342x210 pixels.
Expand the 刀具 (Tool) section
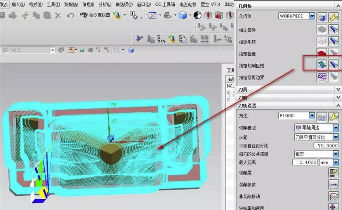[x=338, y=89]
